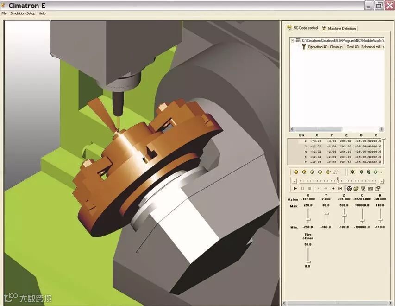Click the C value -62781.000
This screenshot has width=395, height=306.
pyautogui.click(x=362, y=199)
